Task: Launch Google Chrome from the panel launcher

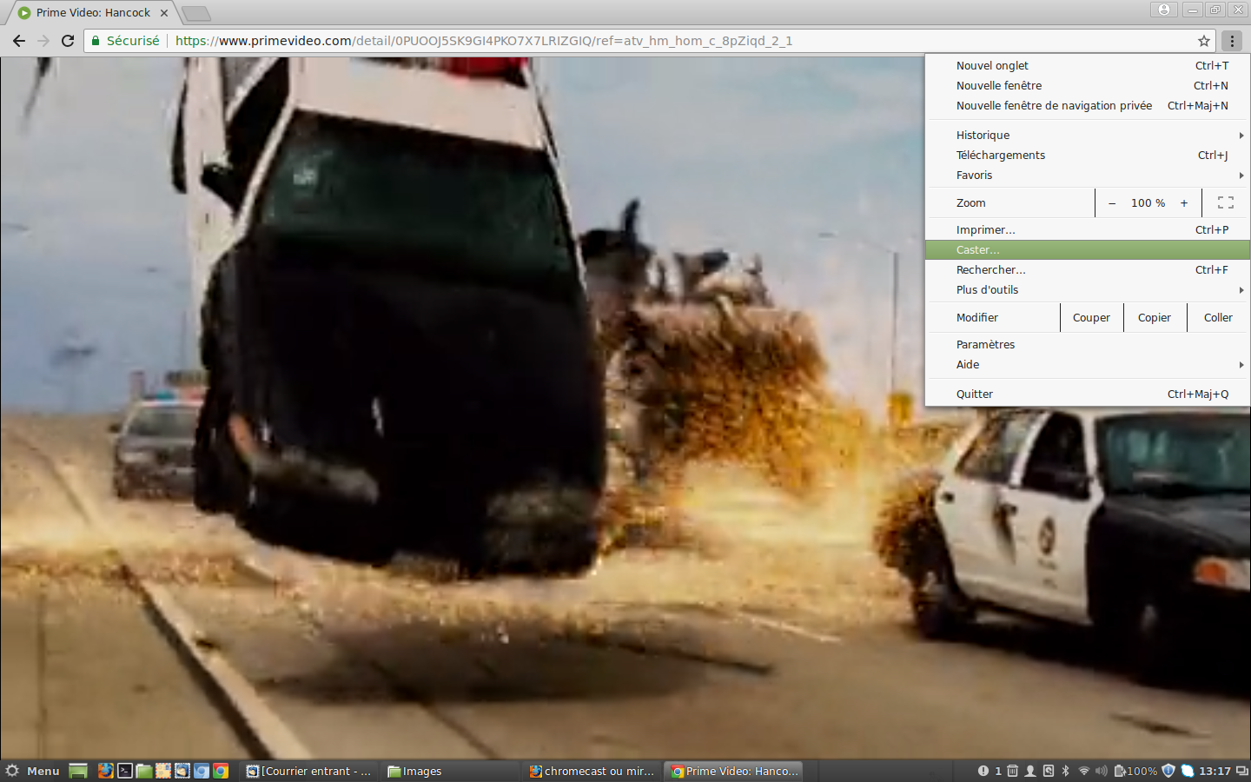Action: (221, 771)
